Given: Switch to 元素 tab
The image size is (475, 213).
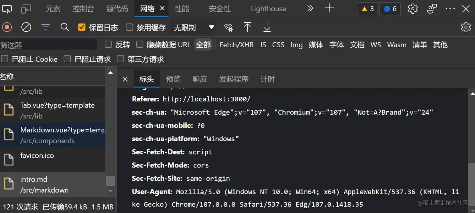Looking at the screenshot, I should click(x=53, y=9).
